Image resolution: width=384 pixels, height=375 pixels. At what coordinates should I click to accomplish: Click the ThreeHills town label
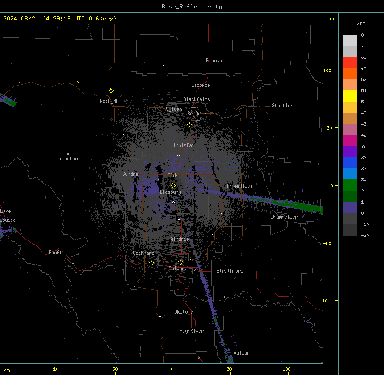coord(239,186)
